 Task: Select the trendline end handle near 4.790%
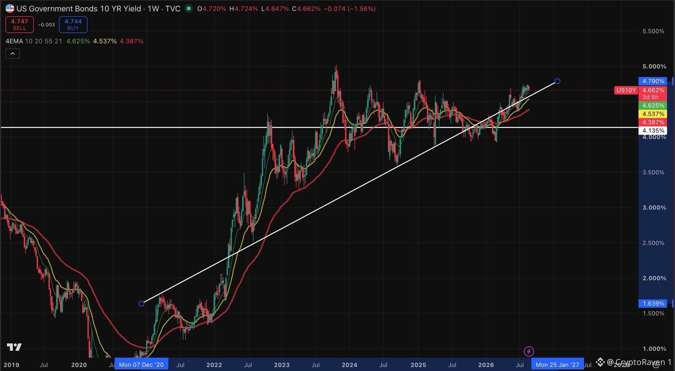click(x=557, y=81)
